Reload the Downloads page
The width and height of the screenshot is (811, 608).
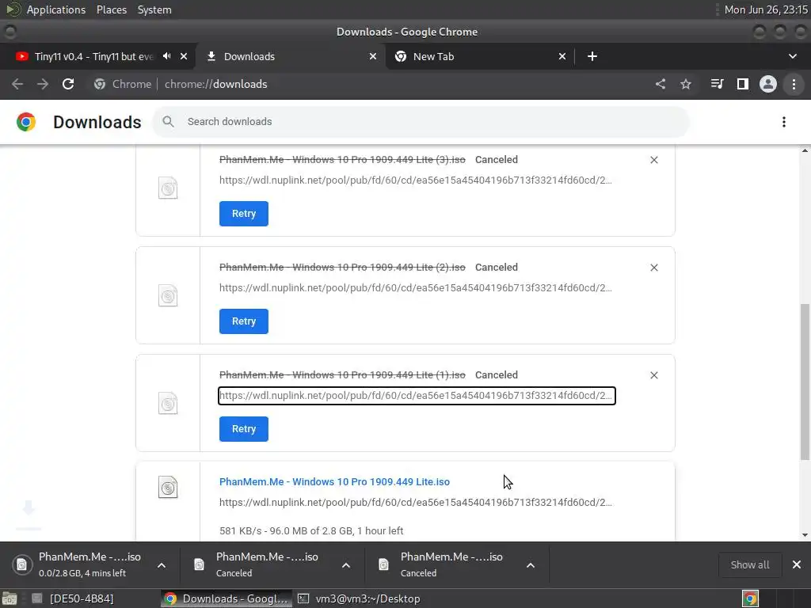point(68,84)
